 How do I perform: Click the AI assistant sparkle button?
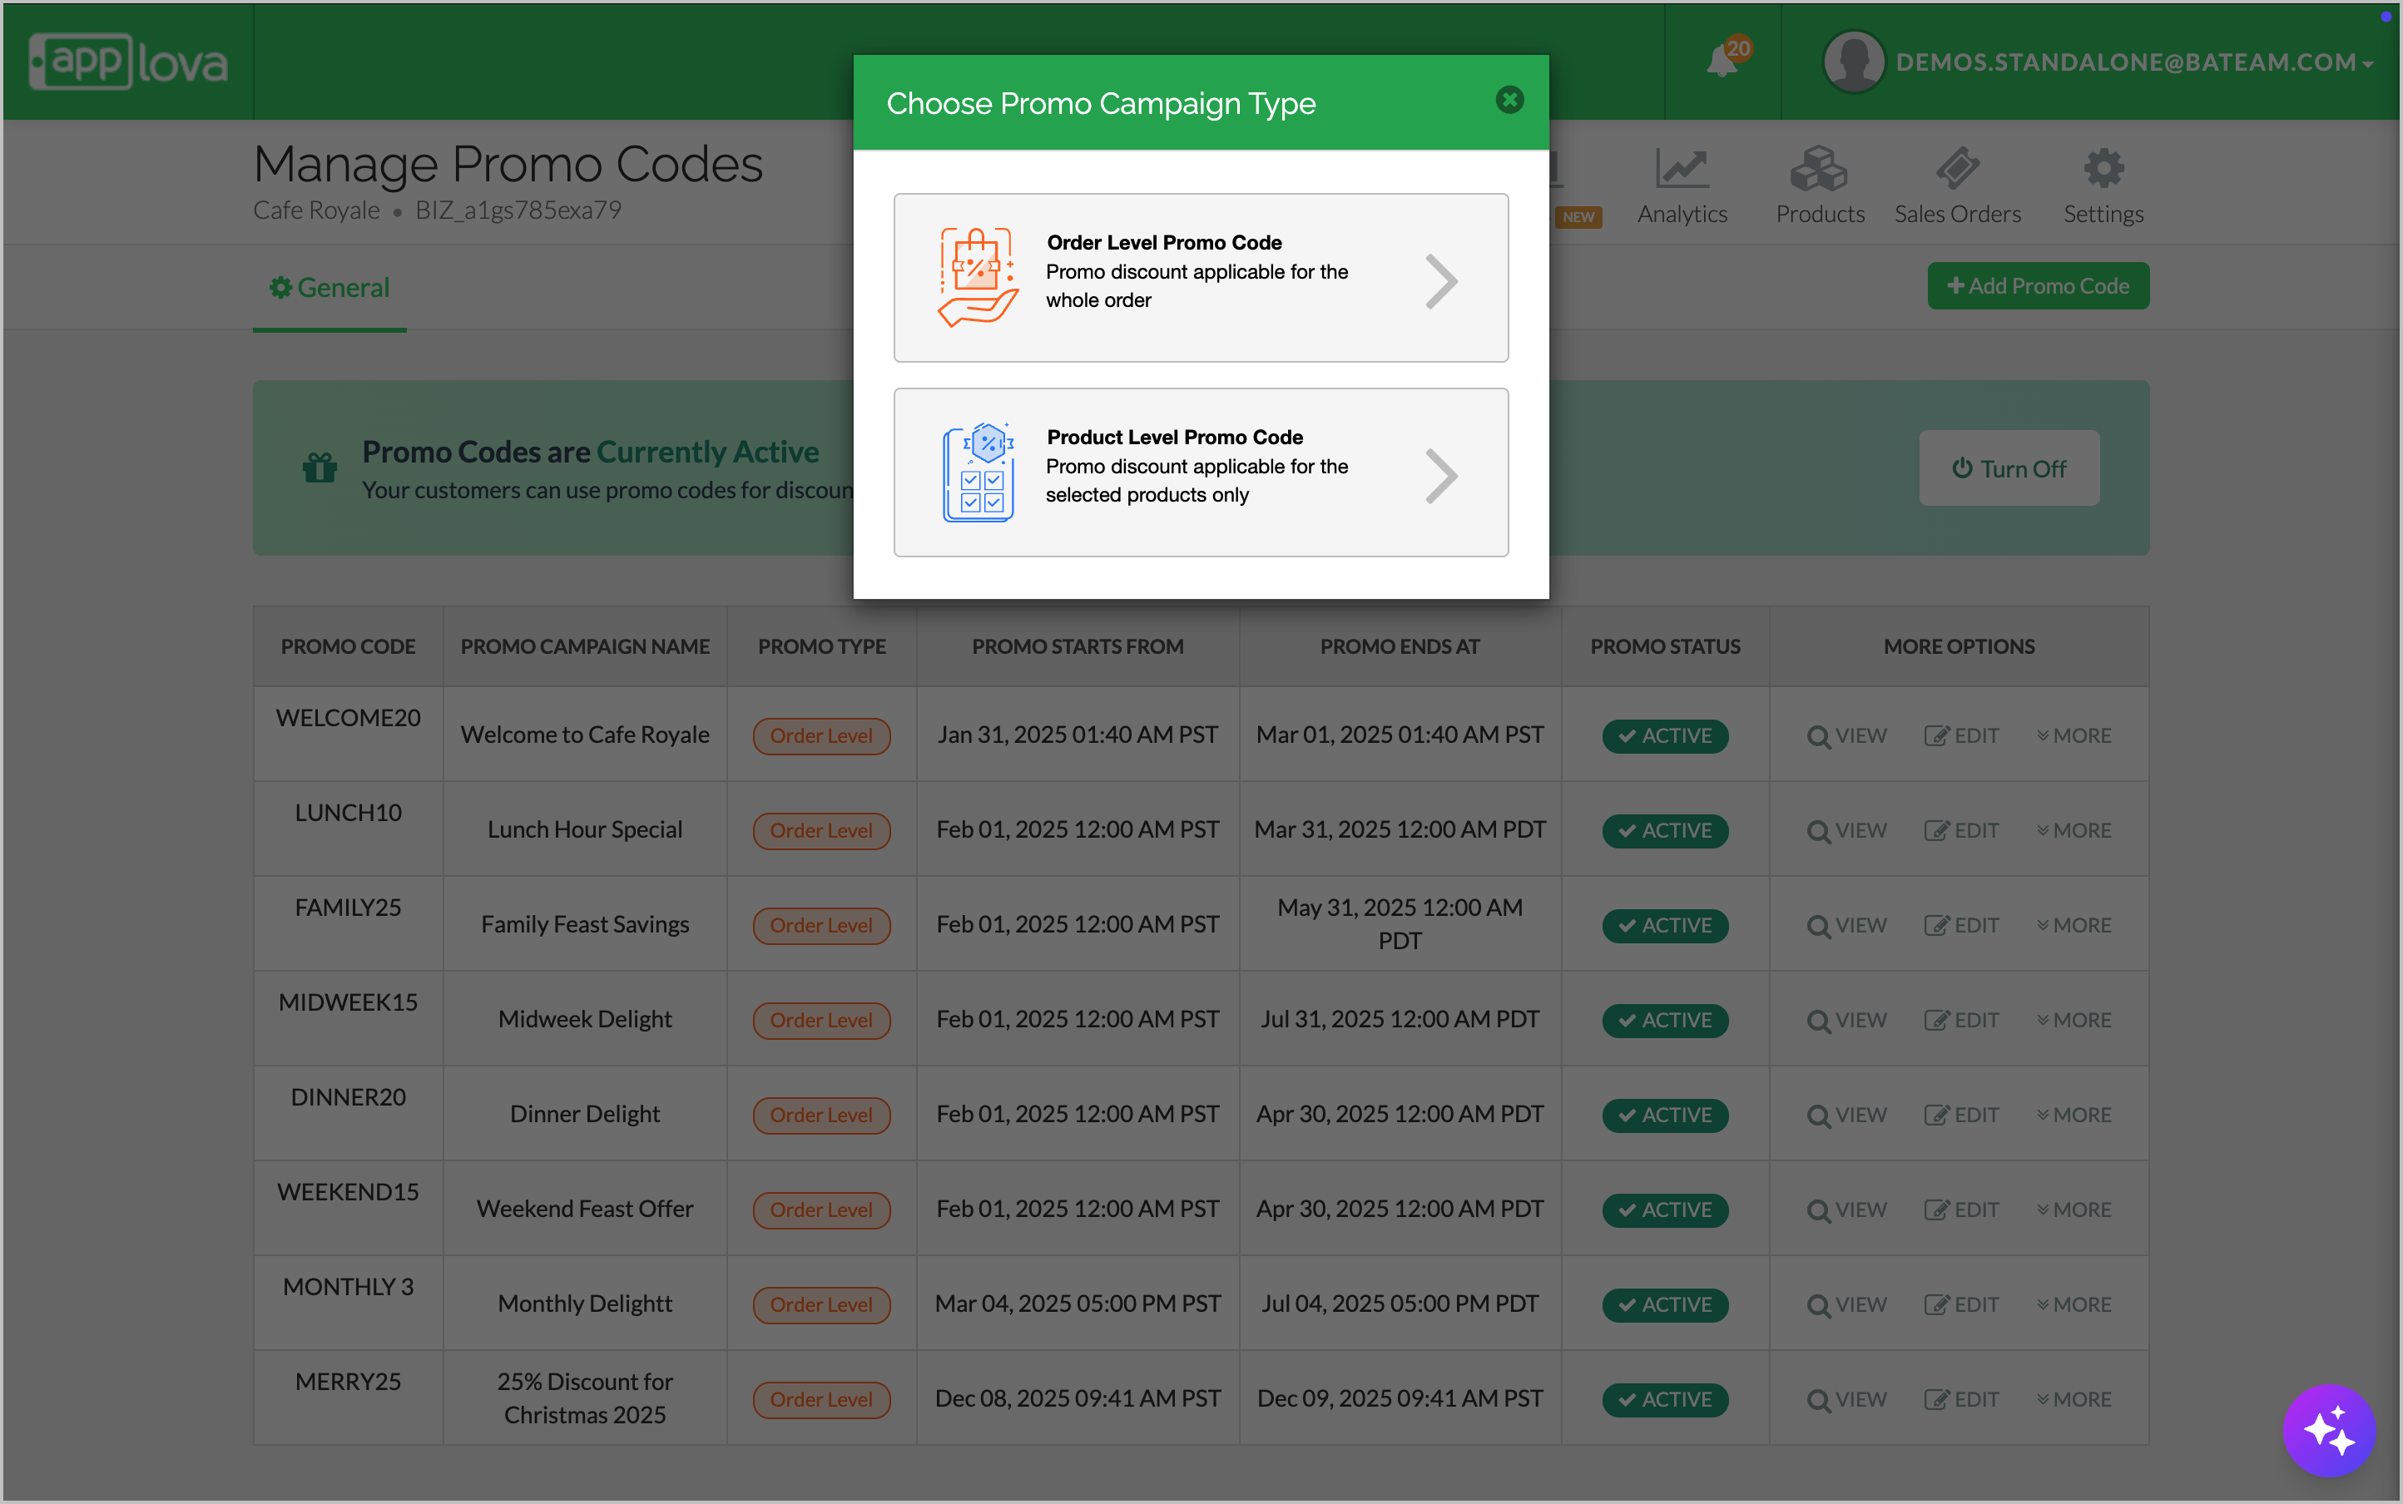(2328, 1431)
